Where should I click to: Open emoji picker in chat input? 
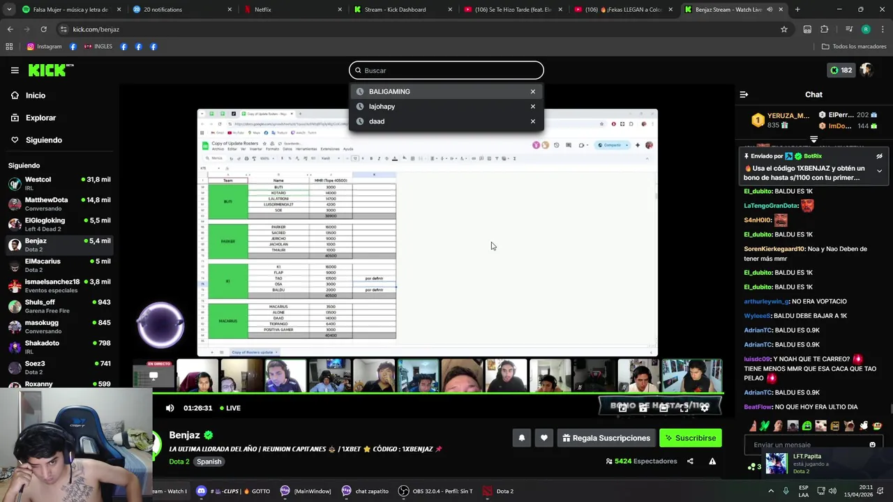pyautogui.click(x=872, y=445)
